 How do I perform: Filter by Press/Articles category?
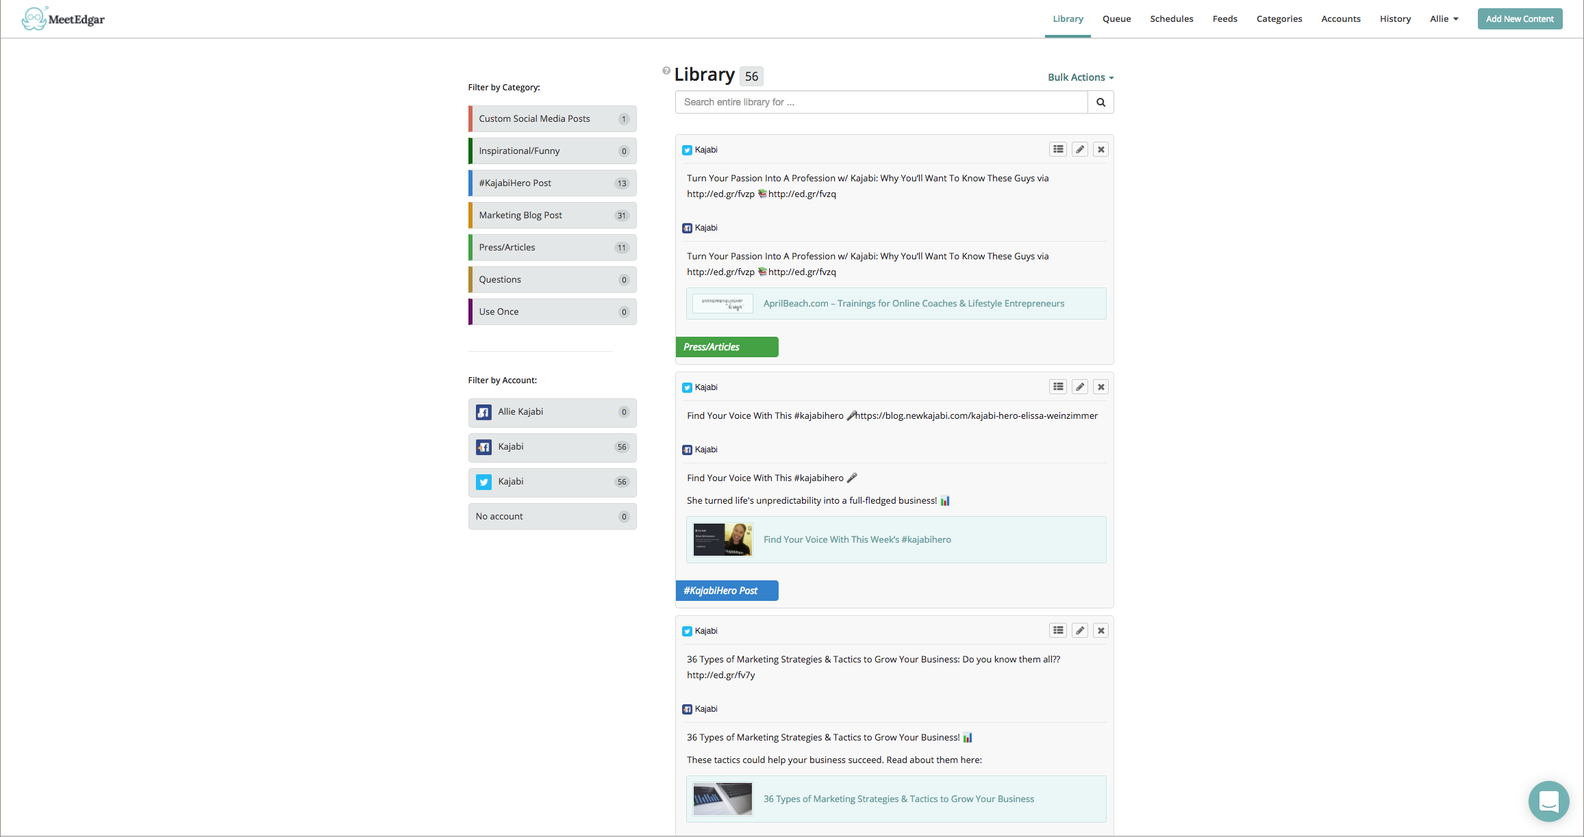pos(552,247)
